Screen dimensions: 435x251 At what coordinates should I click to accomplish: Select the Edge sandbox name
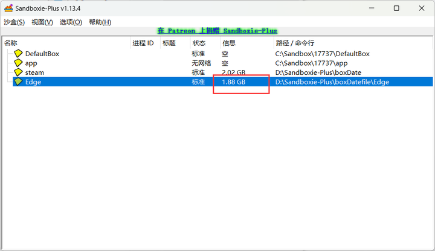click(x=33, y=82)
